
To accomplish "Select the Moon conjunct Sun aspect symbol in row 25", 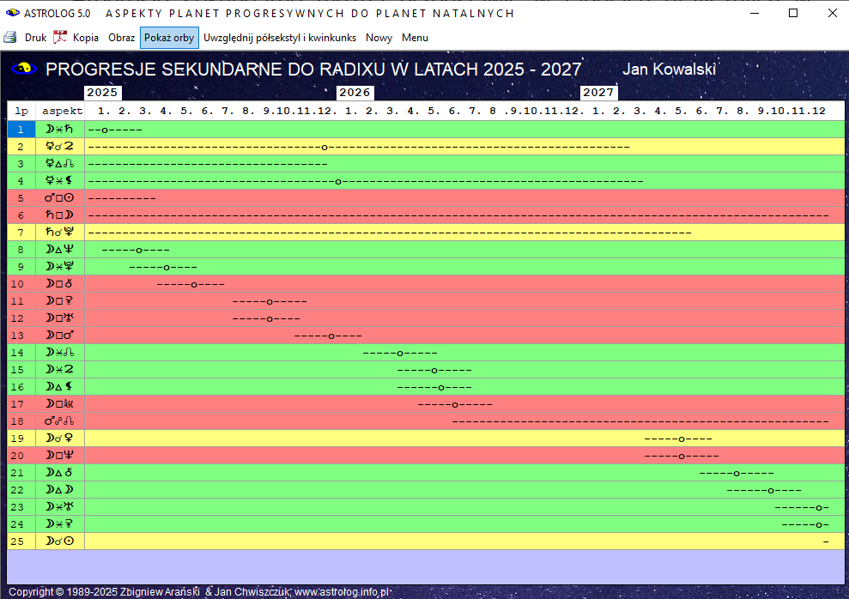I will (60, 542).
